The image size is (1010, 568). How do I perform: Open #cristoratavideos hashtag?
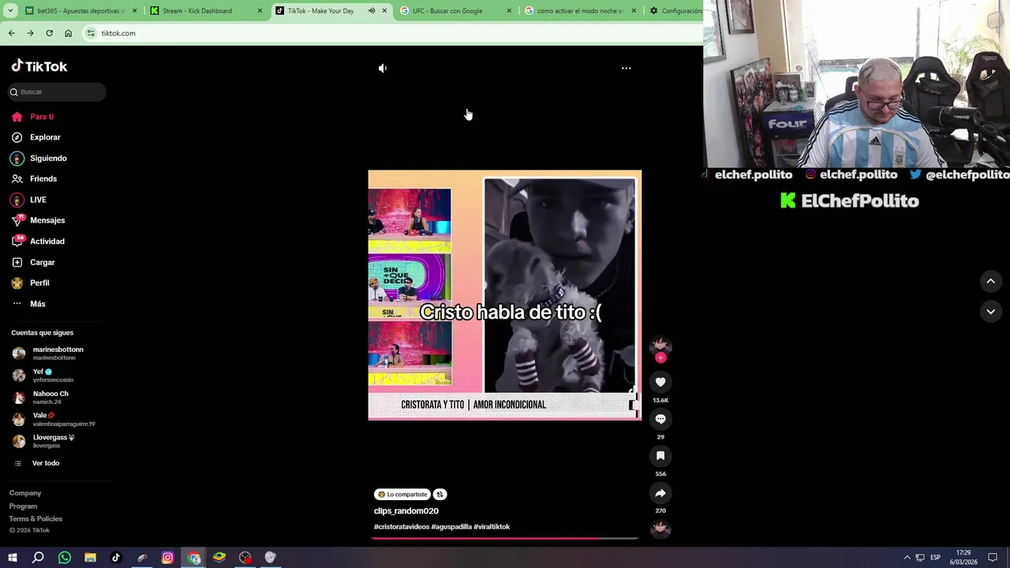pos(402,527)
